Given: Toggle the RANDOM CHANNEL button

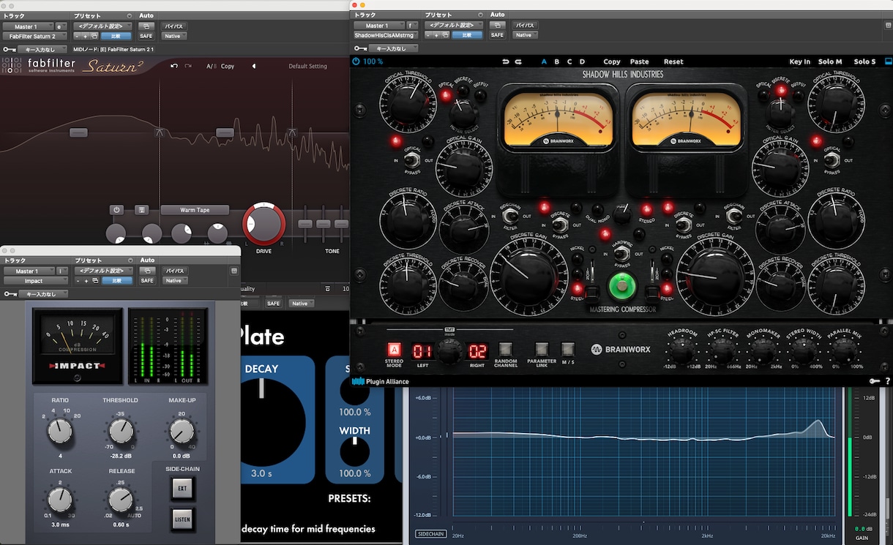Looking at the screenshot, I should coord(506,349).
